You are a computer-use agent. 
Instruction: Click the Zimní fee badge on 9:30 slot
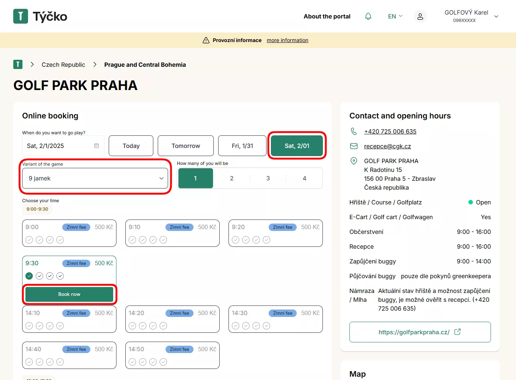(76, 263)
